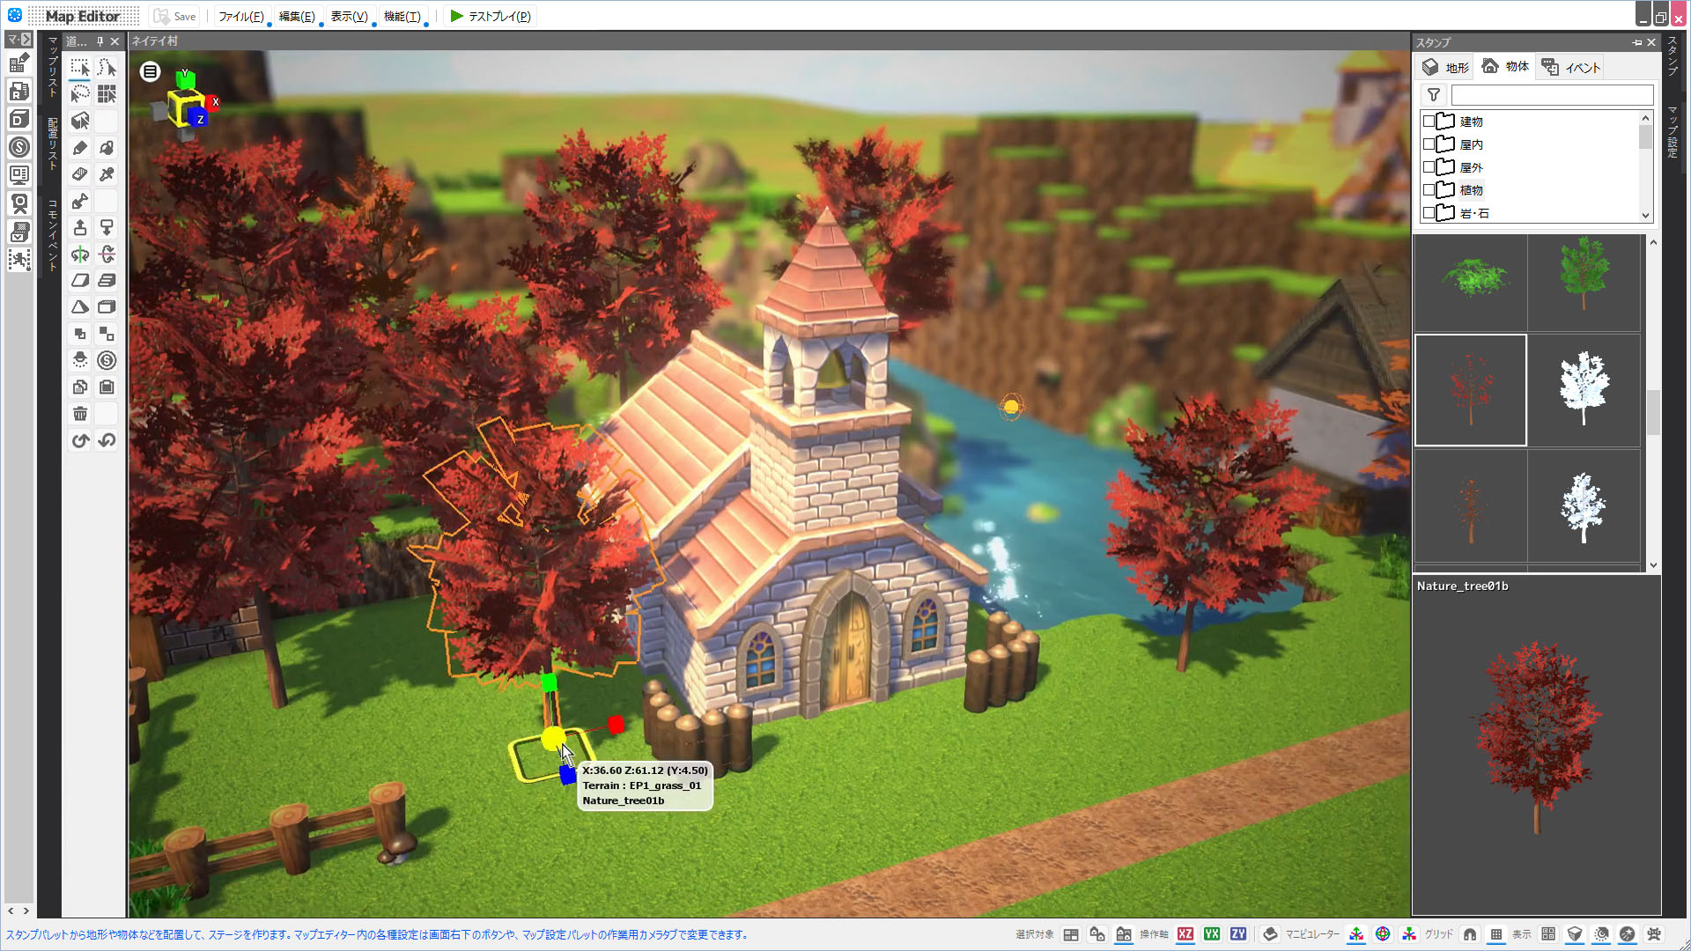Click the trash delete icon
This screenshot has height=951, width=1691.
pos(80,414)
